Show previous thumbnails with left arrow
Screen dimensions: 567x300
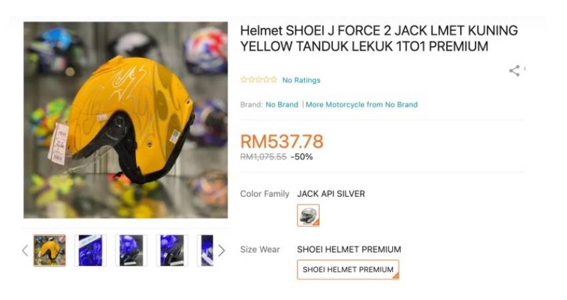[x=25, y=251]
